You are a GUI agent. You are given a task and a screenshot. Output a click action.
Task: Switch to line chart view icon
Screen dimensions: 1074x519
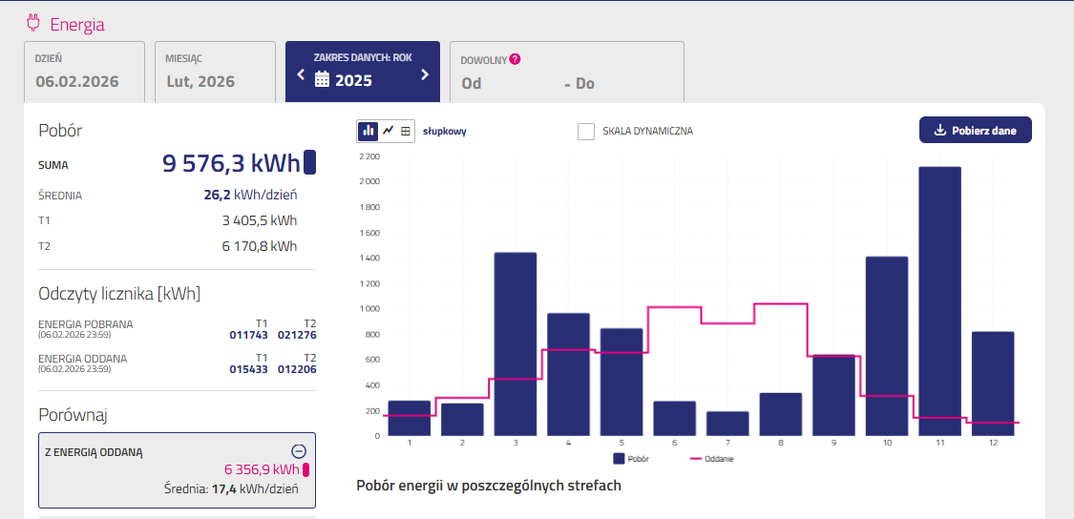(x=388, y=131)
